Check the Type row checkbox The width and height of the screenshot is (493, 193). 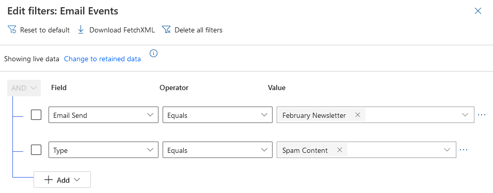pos(36,150)
